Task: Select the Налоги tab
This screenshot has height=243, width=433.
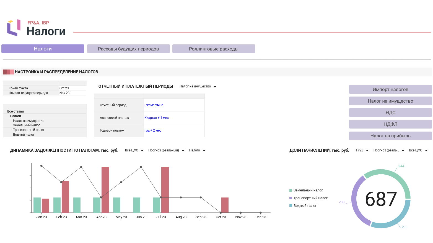Action: 43,49
